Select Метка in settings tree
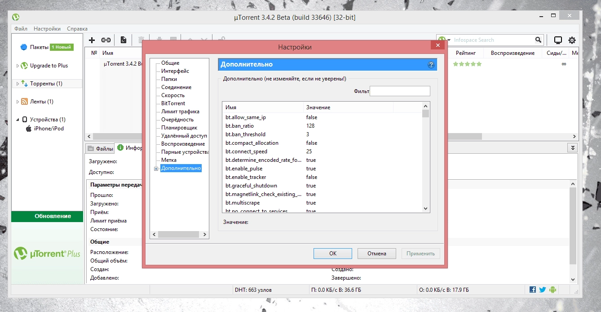601x312 pixels. pyautogui.click(x=169, y=160)
